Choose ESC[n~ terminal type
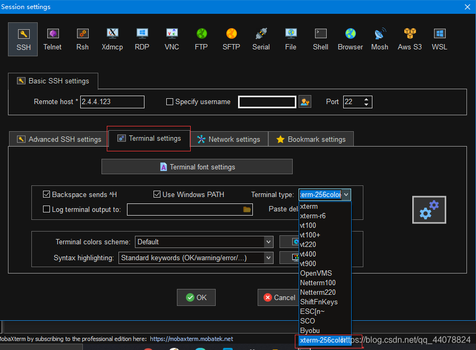The width and height of the screenshot is (476, 350). click(325, 311)
